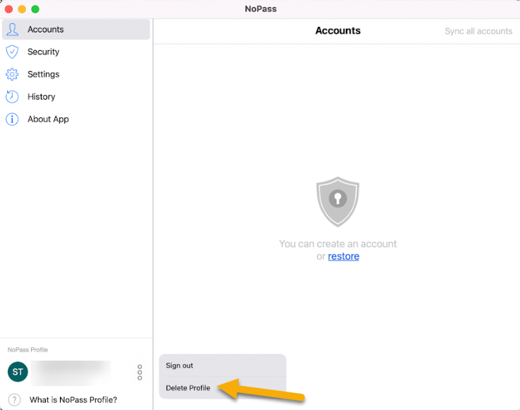Click the Accounts page heading
Viewport: 520px width, 410px height.
click(338, 30)
